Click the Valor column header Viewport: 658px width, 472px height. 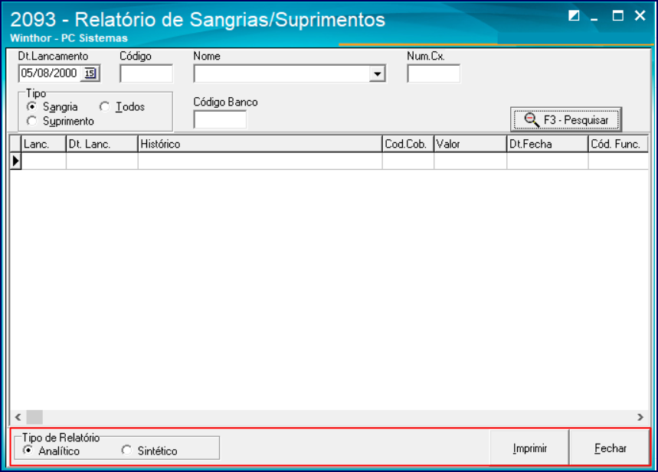pyautogui.click(x=470, y=144)
